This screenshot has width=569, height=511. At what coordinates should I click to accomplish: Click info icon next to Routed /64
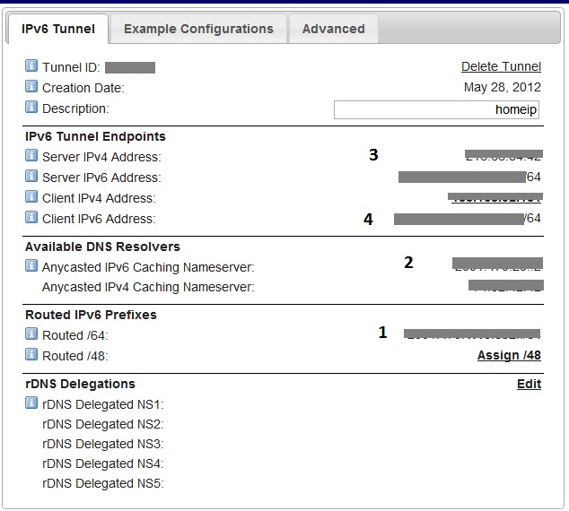[x=31, y=334]
